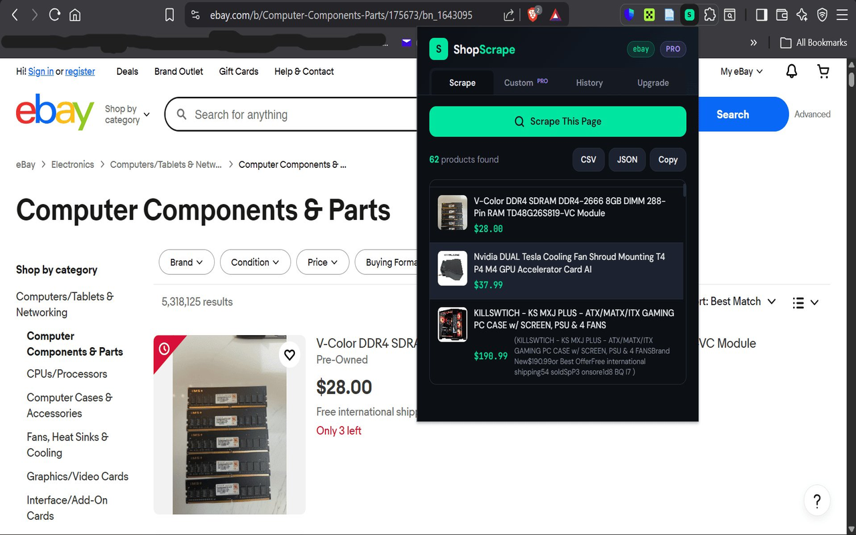Image resolution: width=856 pixels, height=535 pixels.
Task: Click the register link
Action: pyautogui.click(x=80, y=72)
